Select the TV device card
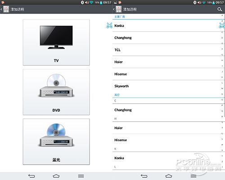The width and height of the screenshot is (225, 180). (56, 42)
